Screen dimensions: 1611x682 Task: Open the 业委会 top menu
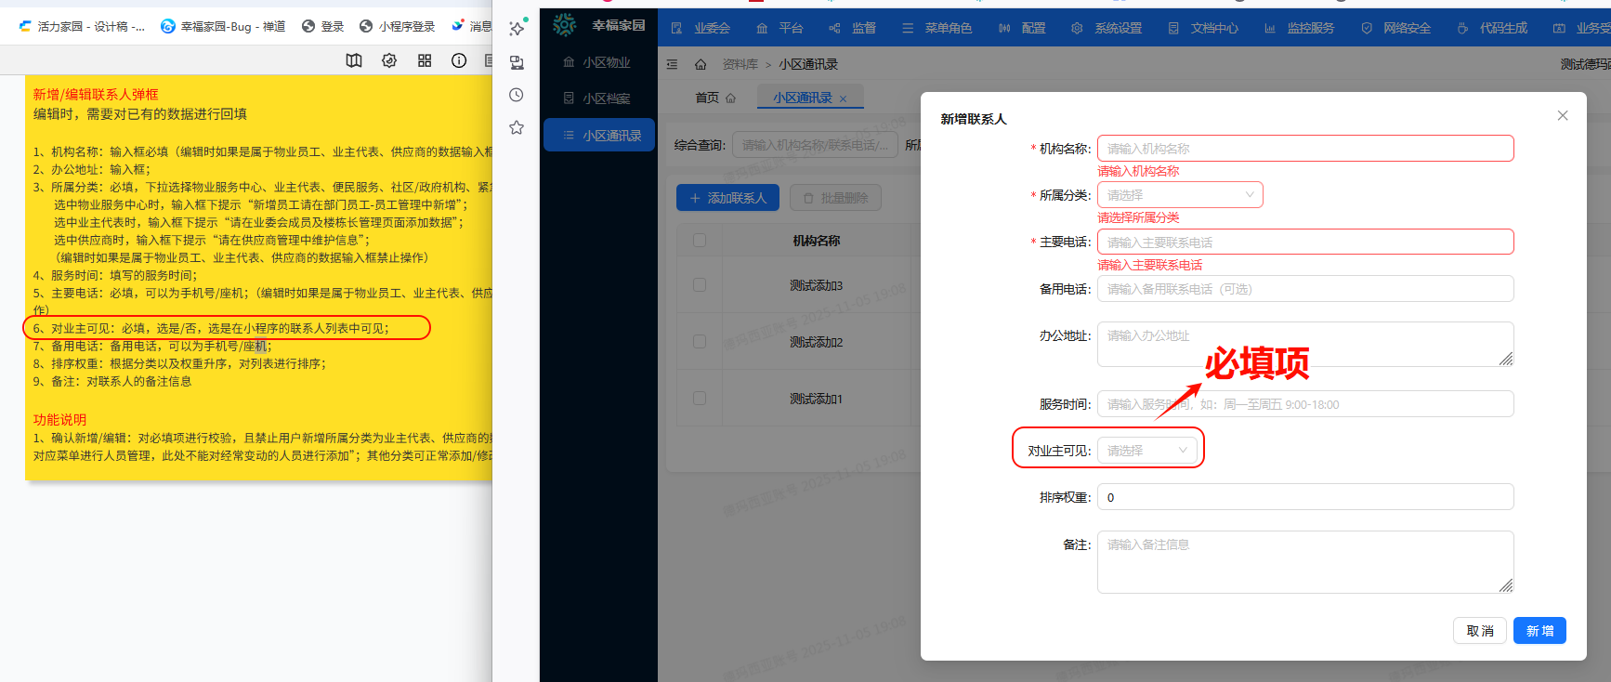[x=701, y=28]
